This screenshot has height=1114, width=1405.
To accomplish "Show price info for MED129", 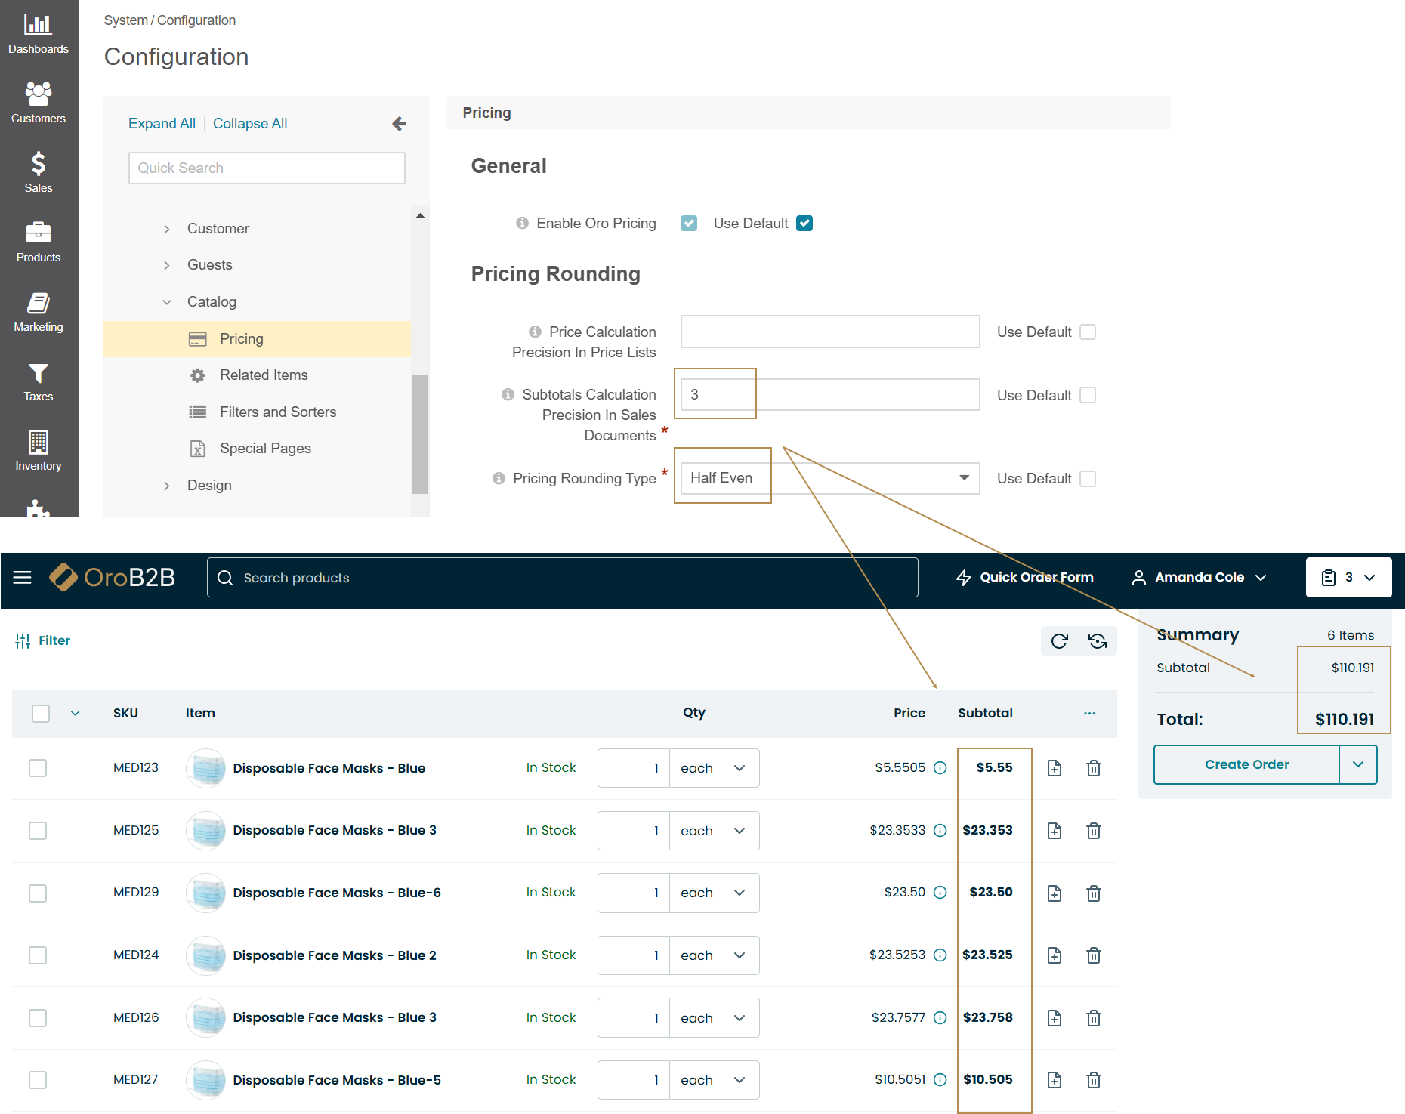I will (x=940, y=893).
